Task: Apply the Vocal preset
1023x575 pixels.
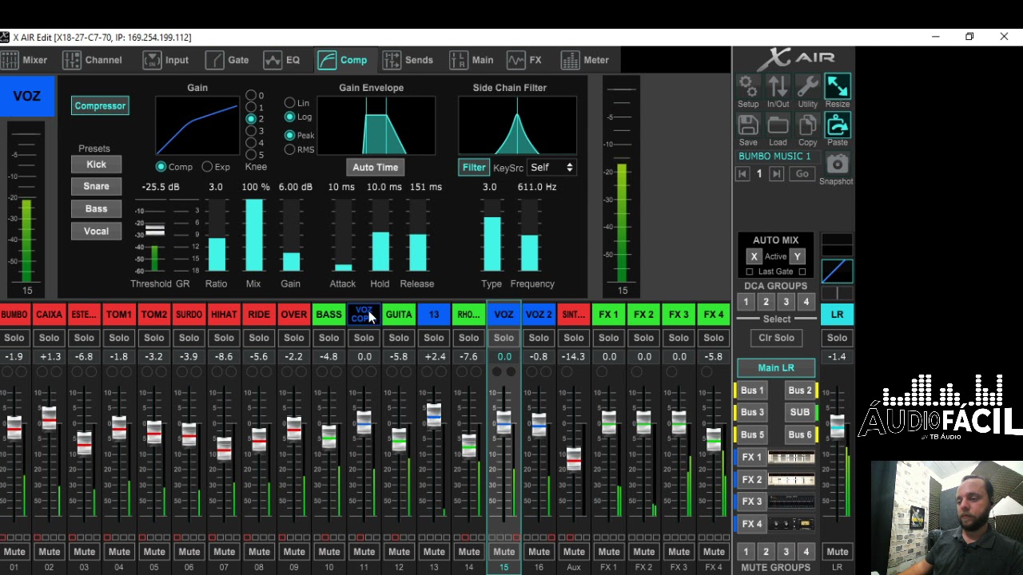Action: coord(96,232)
